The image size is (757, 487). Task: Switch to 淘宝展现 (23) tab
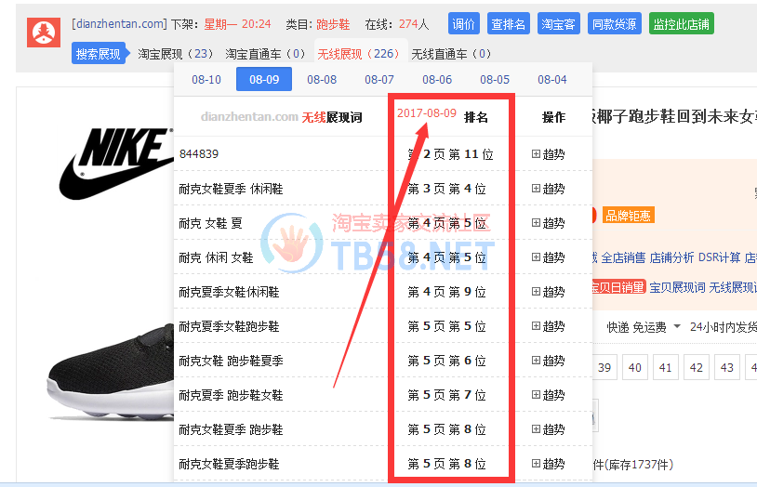click(176, 54)
